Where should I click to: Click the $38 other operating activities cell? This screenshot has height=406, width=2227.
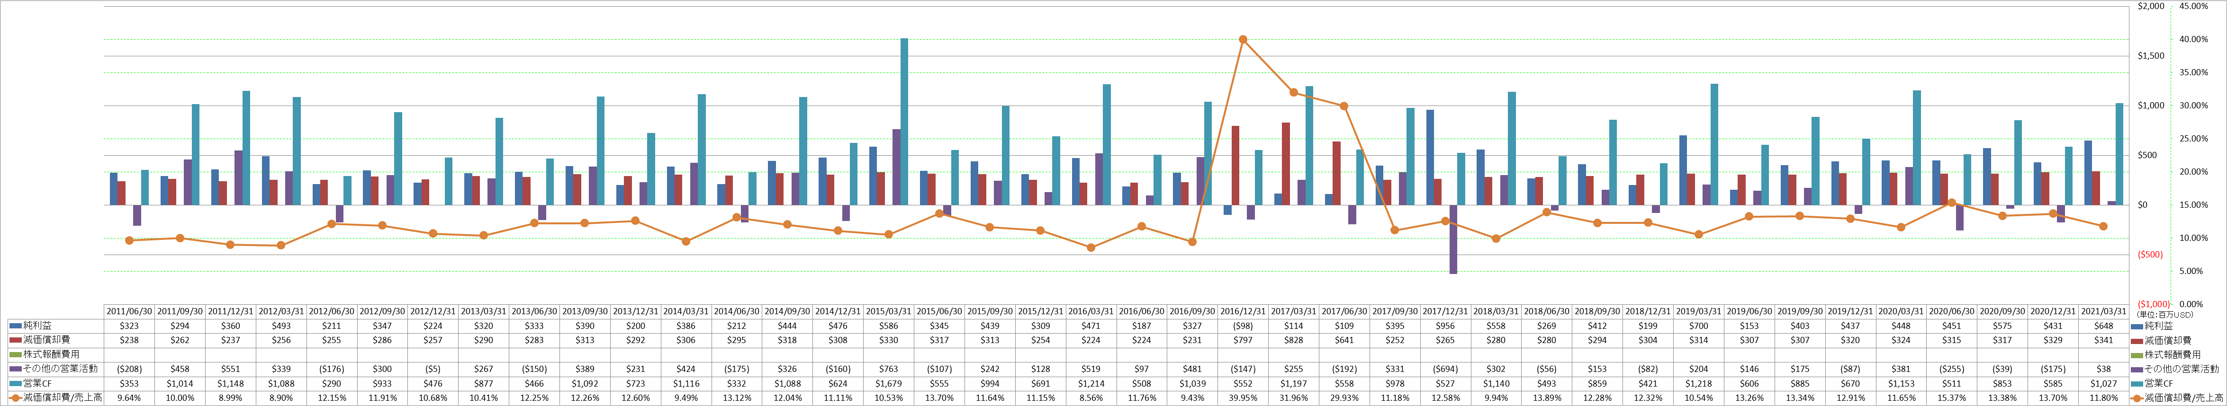point(2103,369)
